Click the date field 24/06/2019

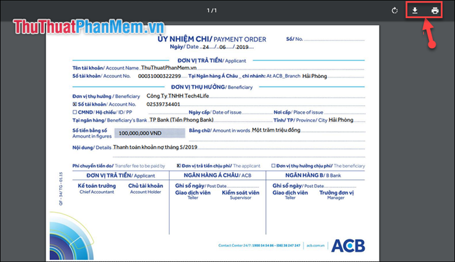coord(226,47)
